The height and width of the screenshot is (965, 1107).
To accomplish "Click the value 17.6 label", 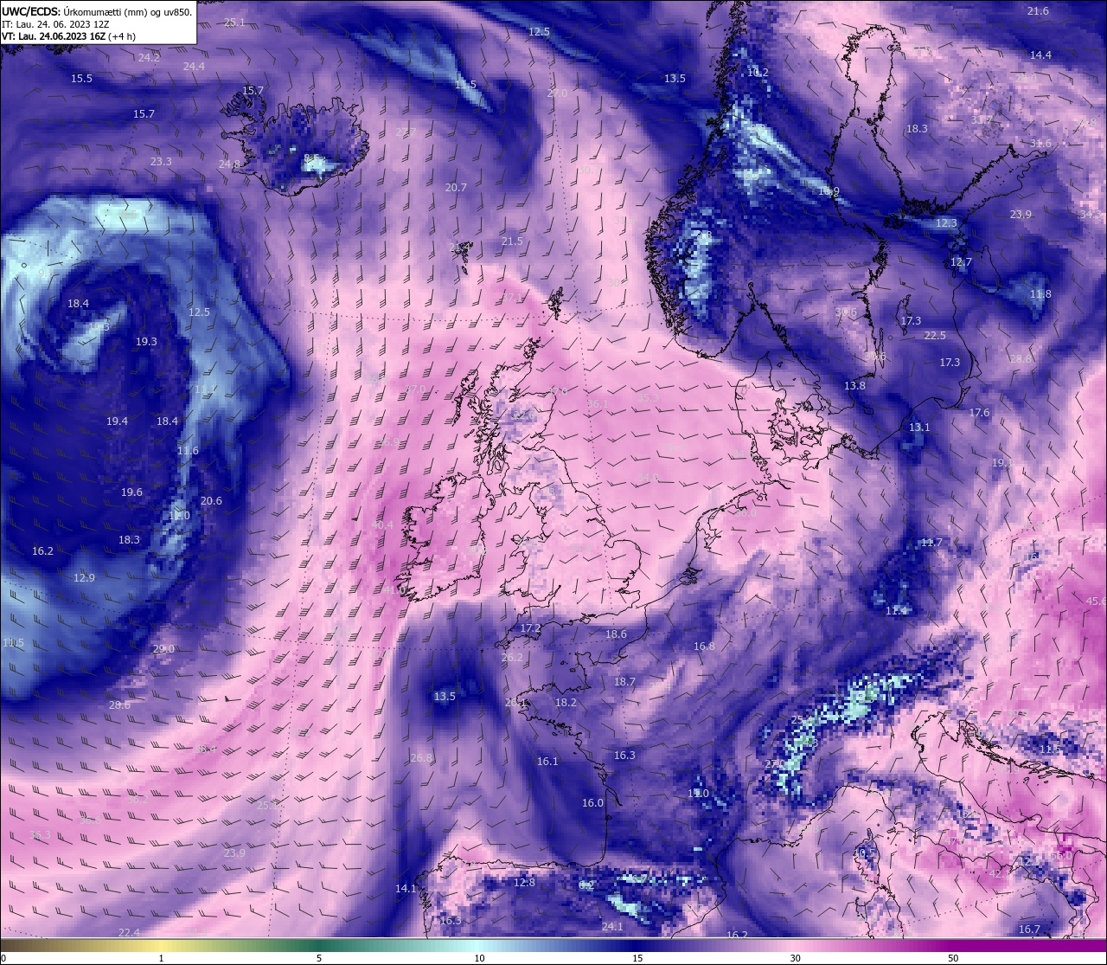I will [x=979, y=413].
